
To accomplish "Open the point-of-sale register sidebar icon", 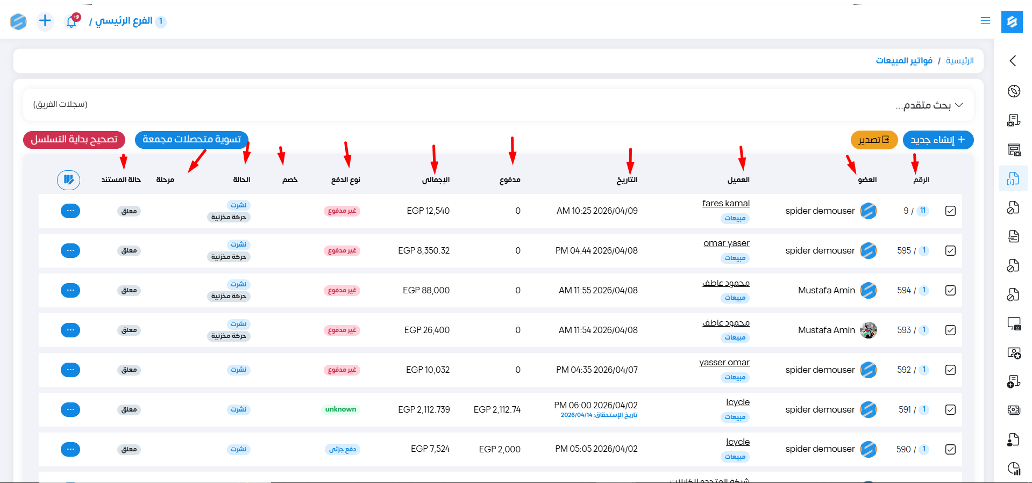I will [1014, 149].
